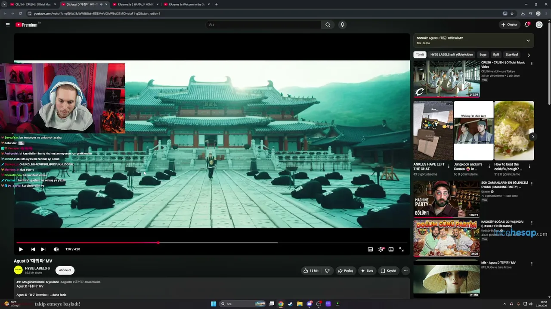Screen dimensions: 551x309
Task: Click the #AgustD hashtag
Action: (66, 282)
